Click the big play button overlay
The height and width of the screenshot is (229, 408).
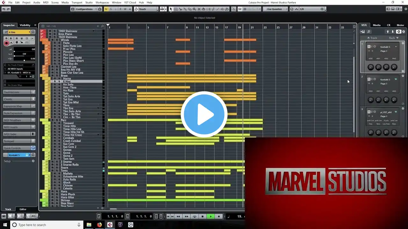(x=204, y=114)
